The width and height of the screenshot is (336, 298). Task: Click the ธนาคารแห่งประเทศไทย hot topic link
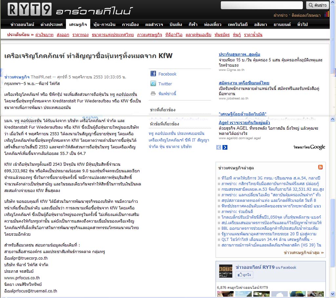click(113, 34)
